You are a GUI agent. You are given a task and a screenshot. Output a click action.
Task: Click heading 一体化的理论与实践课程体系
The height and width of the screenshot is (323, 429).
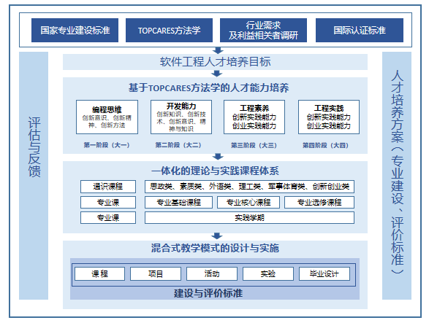point(215,171)
